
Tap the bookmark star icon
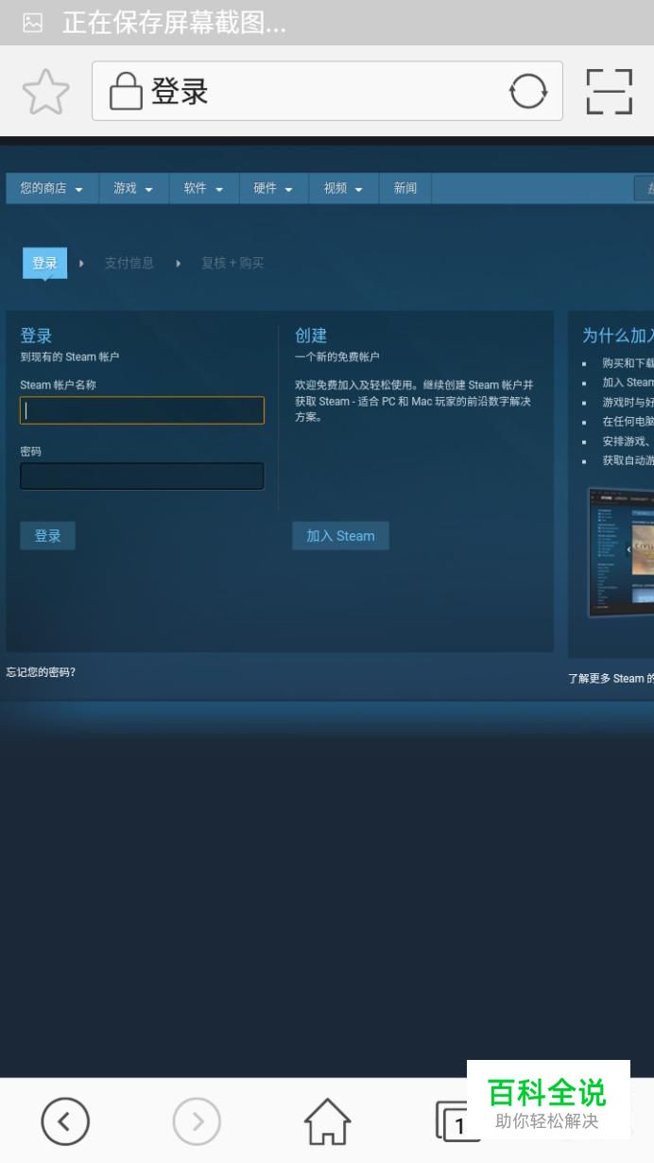coord(46,92)
